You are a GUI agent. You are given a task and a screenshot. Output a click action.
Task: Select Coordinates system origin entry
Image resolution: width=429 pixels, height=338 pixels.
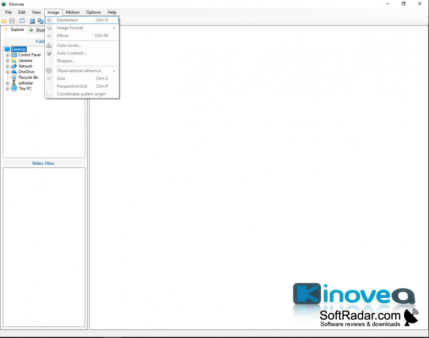82,94
